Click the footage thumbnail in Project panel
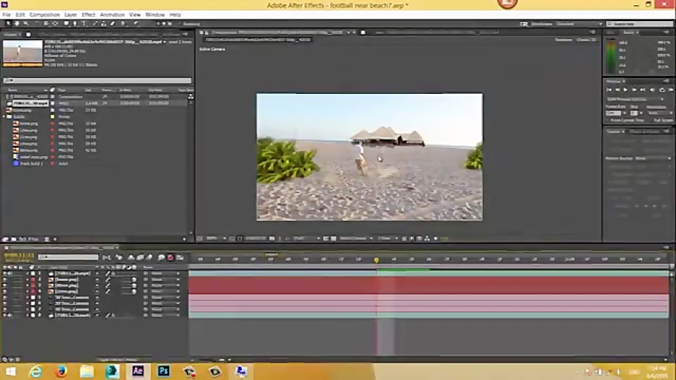 (x=23, y=53)
